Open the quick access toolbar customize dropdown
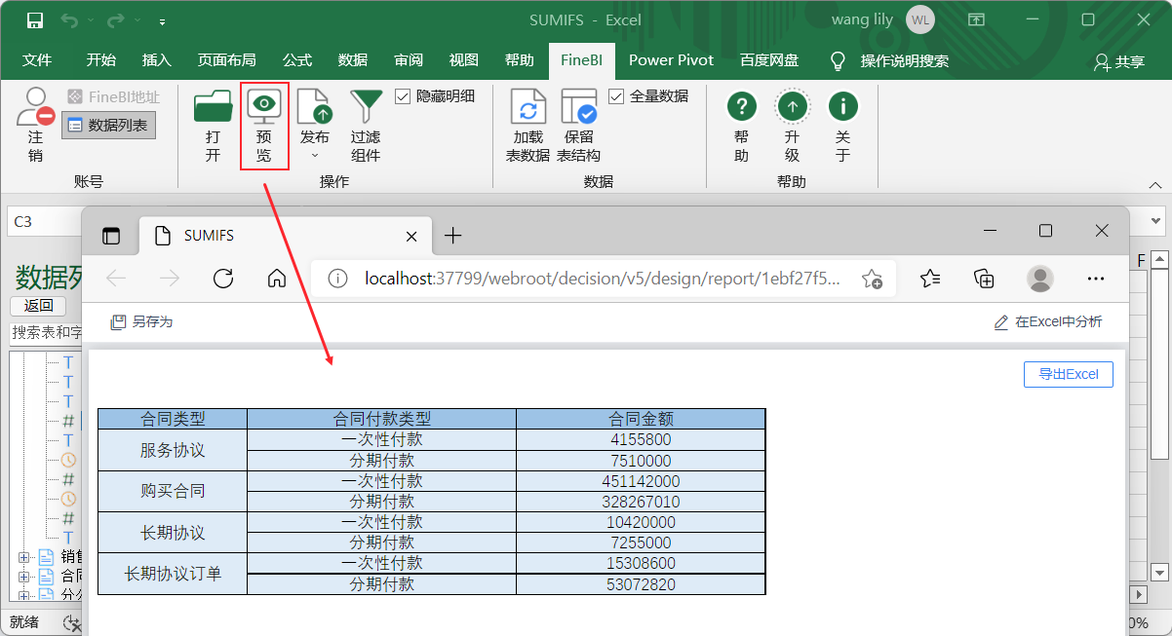The width and height of the screenshot is (1172, 636). coord(162,20)
